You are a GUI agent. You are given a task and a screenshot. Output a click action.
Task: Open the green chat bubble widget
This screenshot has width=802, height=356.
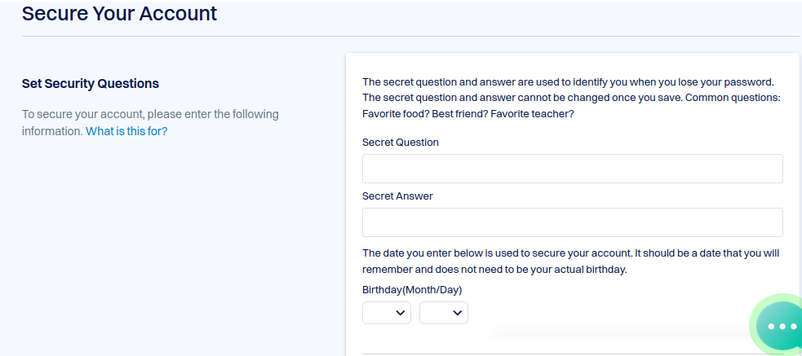point(780,326)
